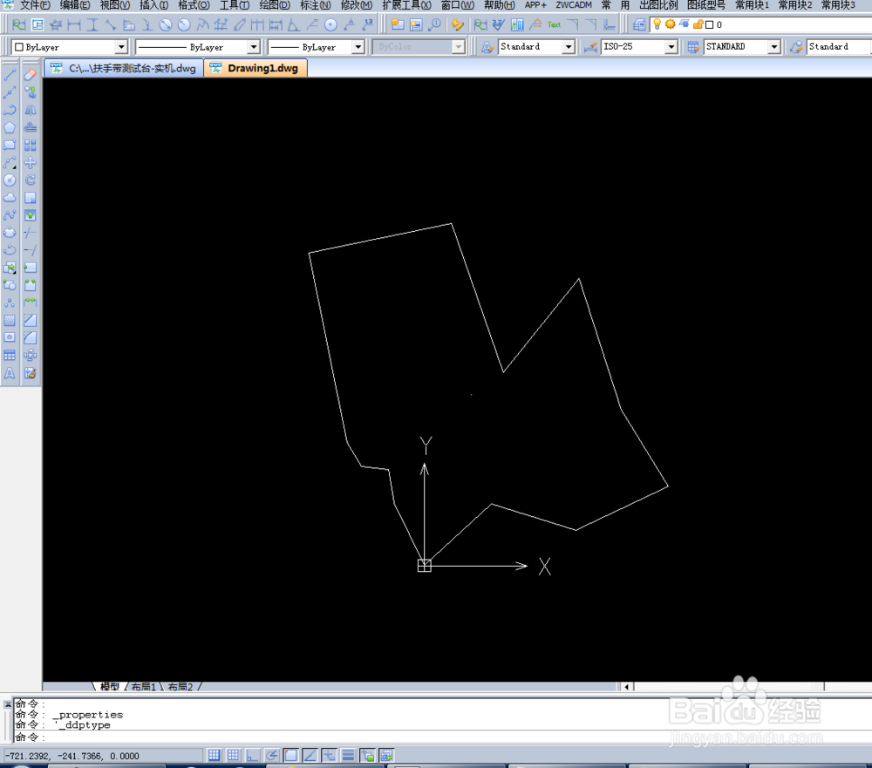Toggle Object Snap Tracking in status bar
The image size is (872, 768).
310,755
